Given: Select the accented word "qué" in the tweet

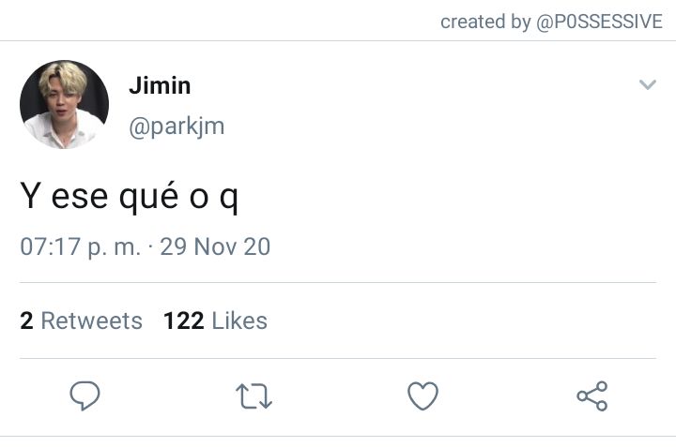Looking at the screenshot, I should (x=148, y=197).
